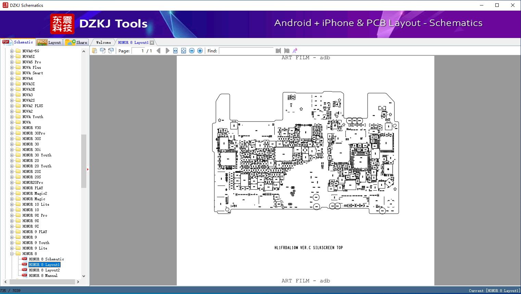521x294 pixels.
Task: Select the NOVA Youth folder label
Action: (33, 117)
